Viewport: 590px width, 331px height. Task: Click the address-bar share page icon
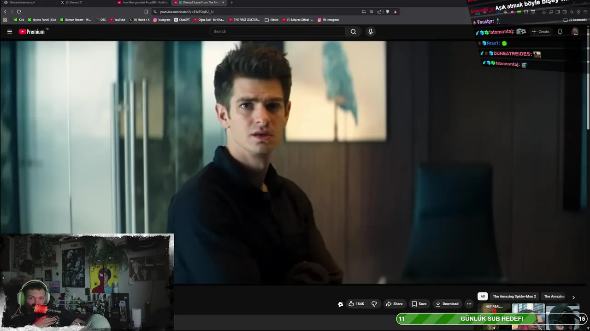379,11
